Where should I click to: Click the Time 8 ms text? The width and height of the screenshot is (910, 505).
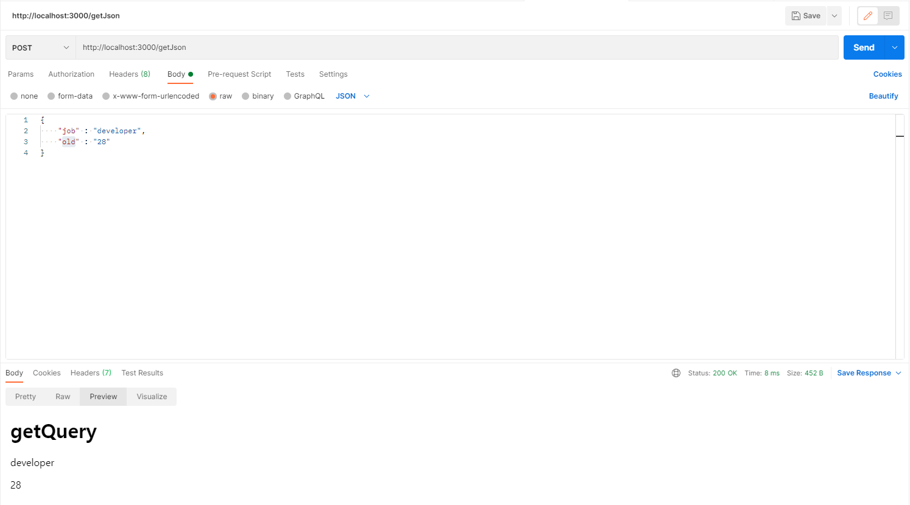[x=761, y=373]
